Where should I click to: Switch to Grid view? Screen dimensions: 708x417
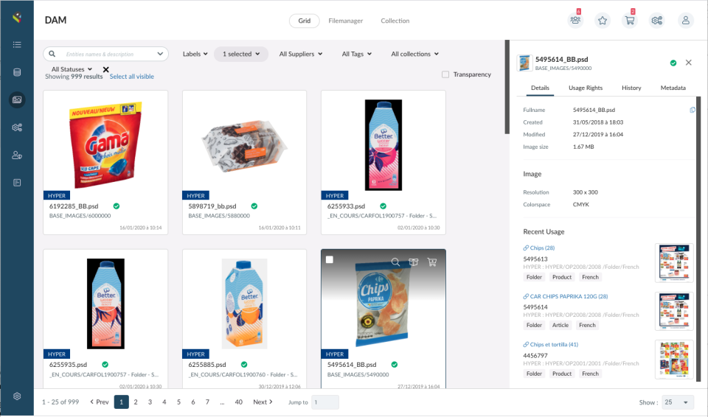tap(305, 21)
